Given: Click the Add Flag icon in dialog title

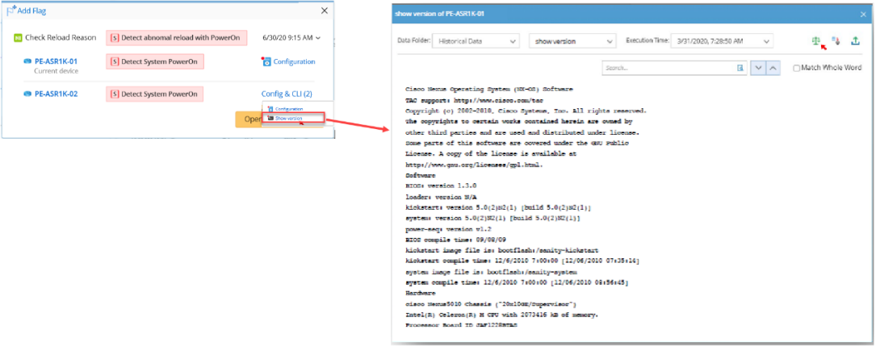Looking at the screenshot, I should (10, 10).
